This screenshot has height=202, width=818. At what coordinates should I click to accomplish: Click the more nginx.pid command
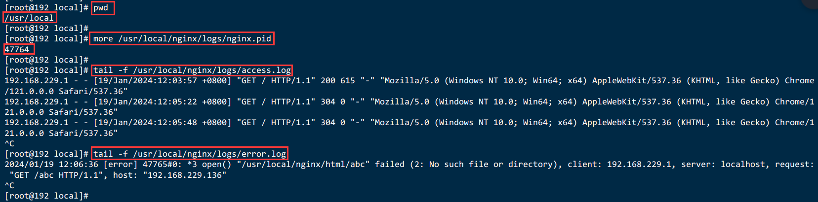(182, 39)
